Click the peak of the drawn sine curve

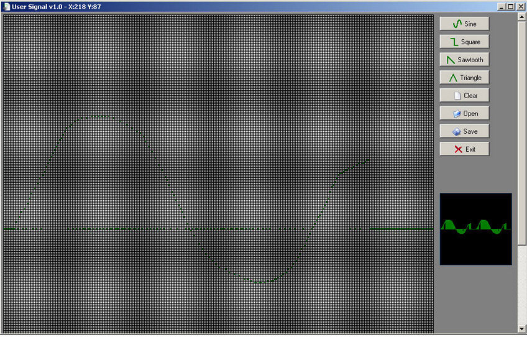click(94, 116)
